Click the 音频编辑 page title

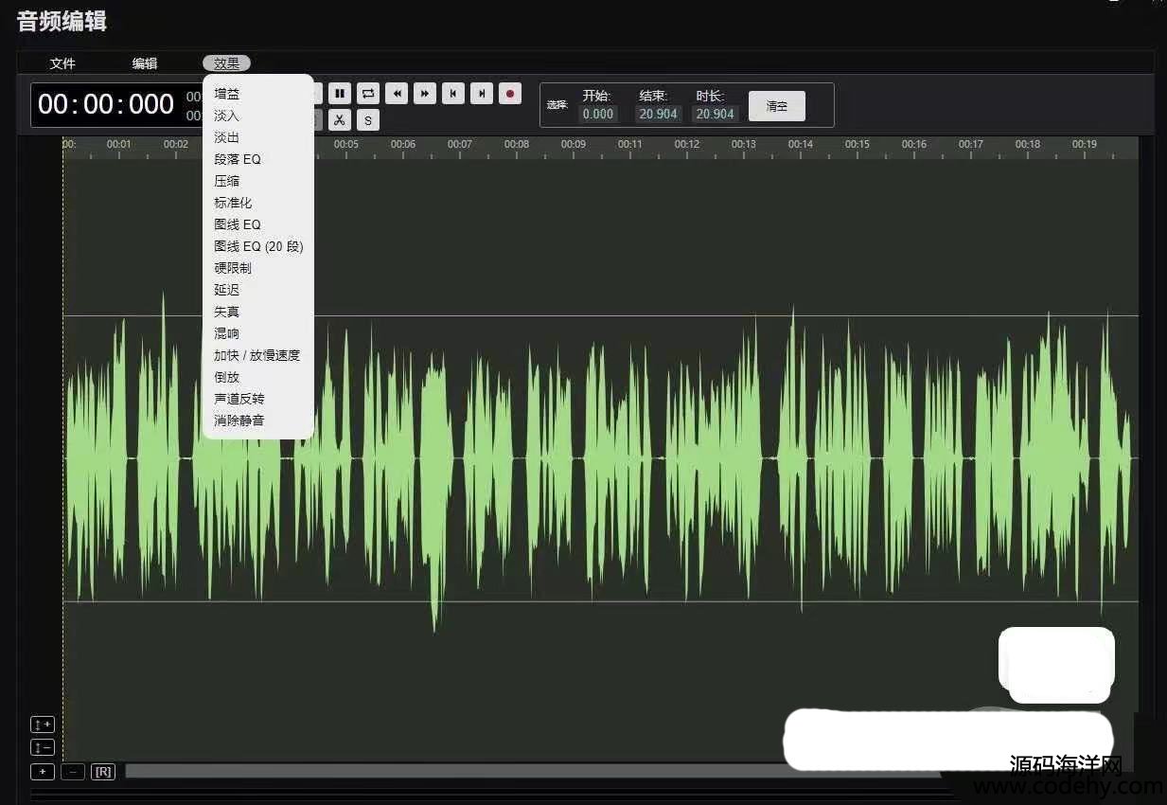[62, 21]
